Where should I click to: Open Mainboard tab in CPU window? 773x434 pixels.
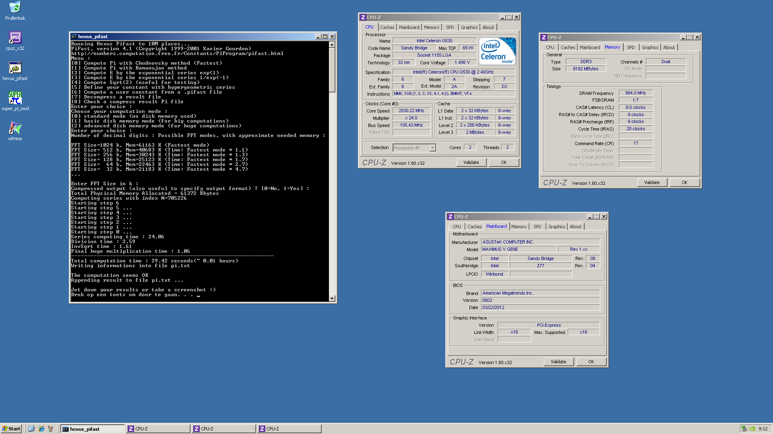[409, 27]
